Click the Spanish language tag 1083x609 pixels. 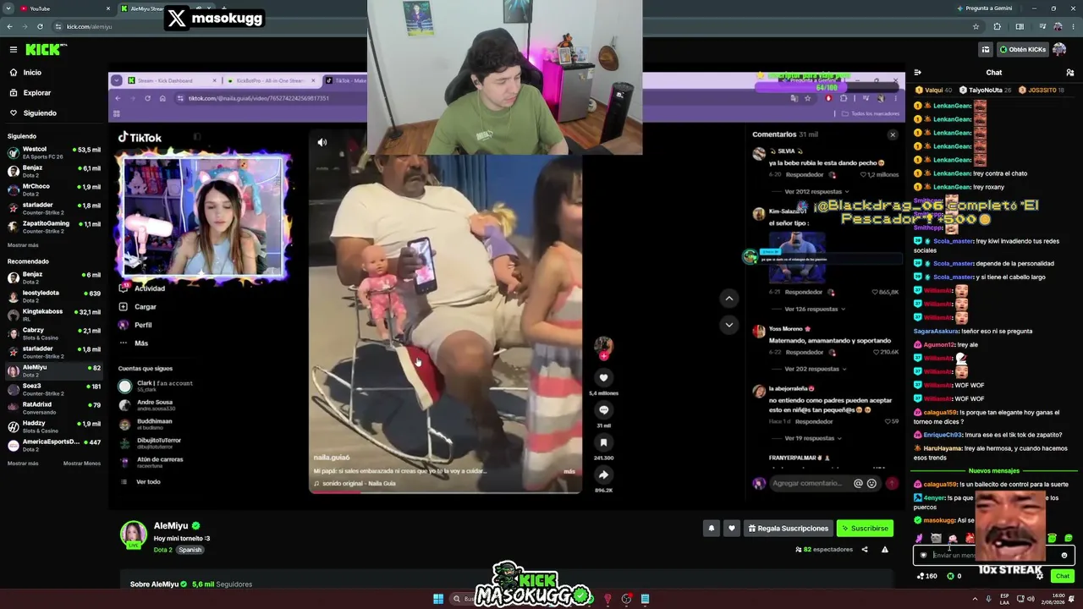point(190,550)
